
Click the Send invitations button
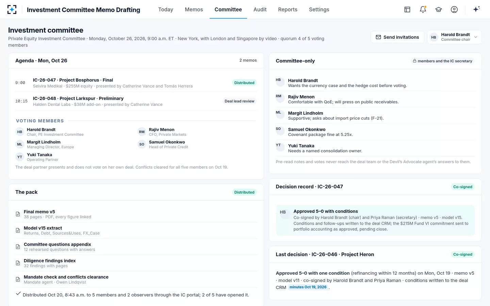[x=397, y=37]
